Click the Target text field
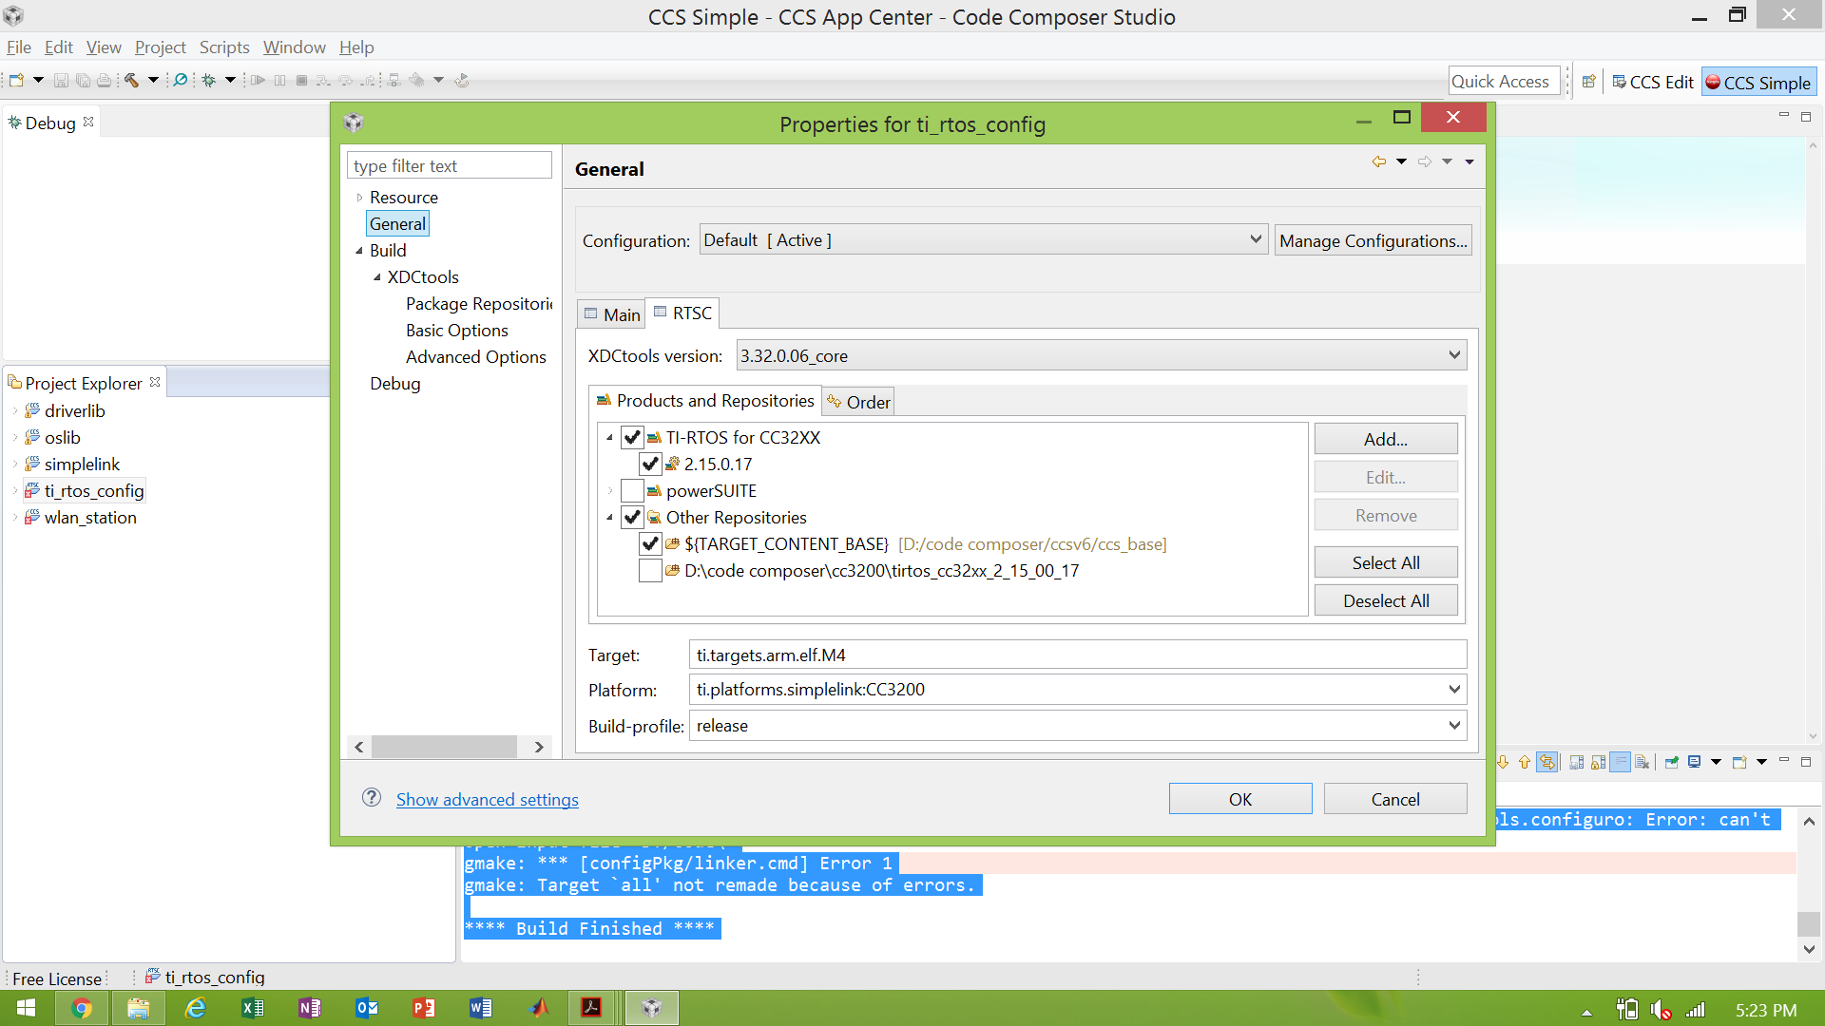 [x=1077, y=655]
